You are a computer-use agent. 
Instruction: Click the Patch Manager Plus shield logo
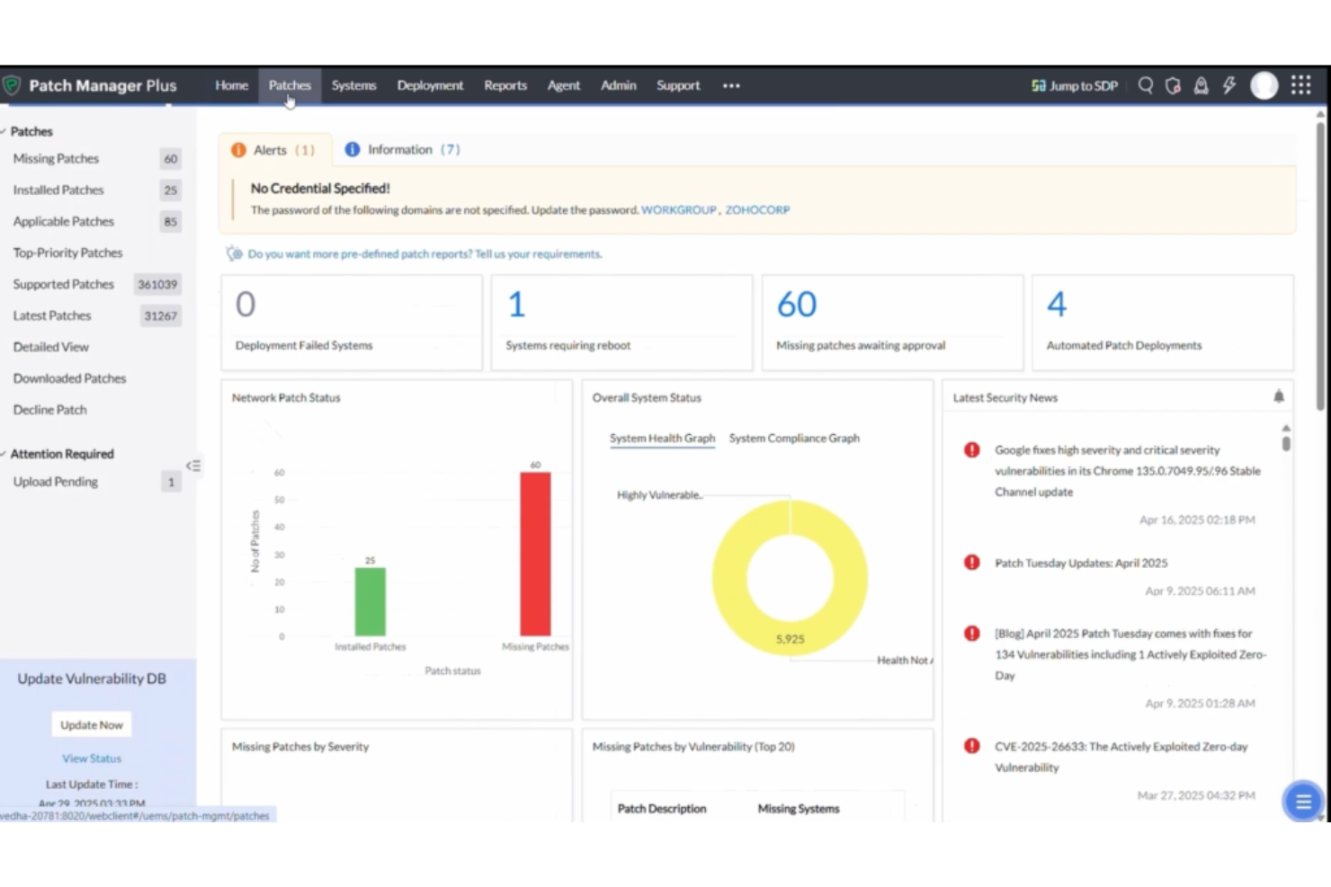tap(12, 85)
